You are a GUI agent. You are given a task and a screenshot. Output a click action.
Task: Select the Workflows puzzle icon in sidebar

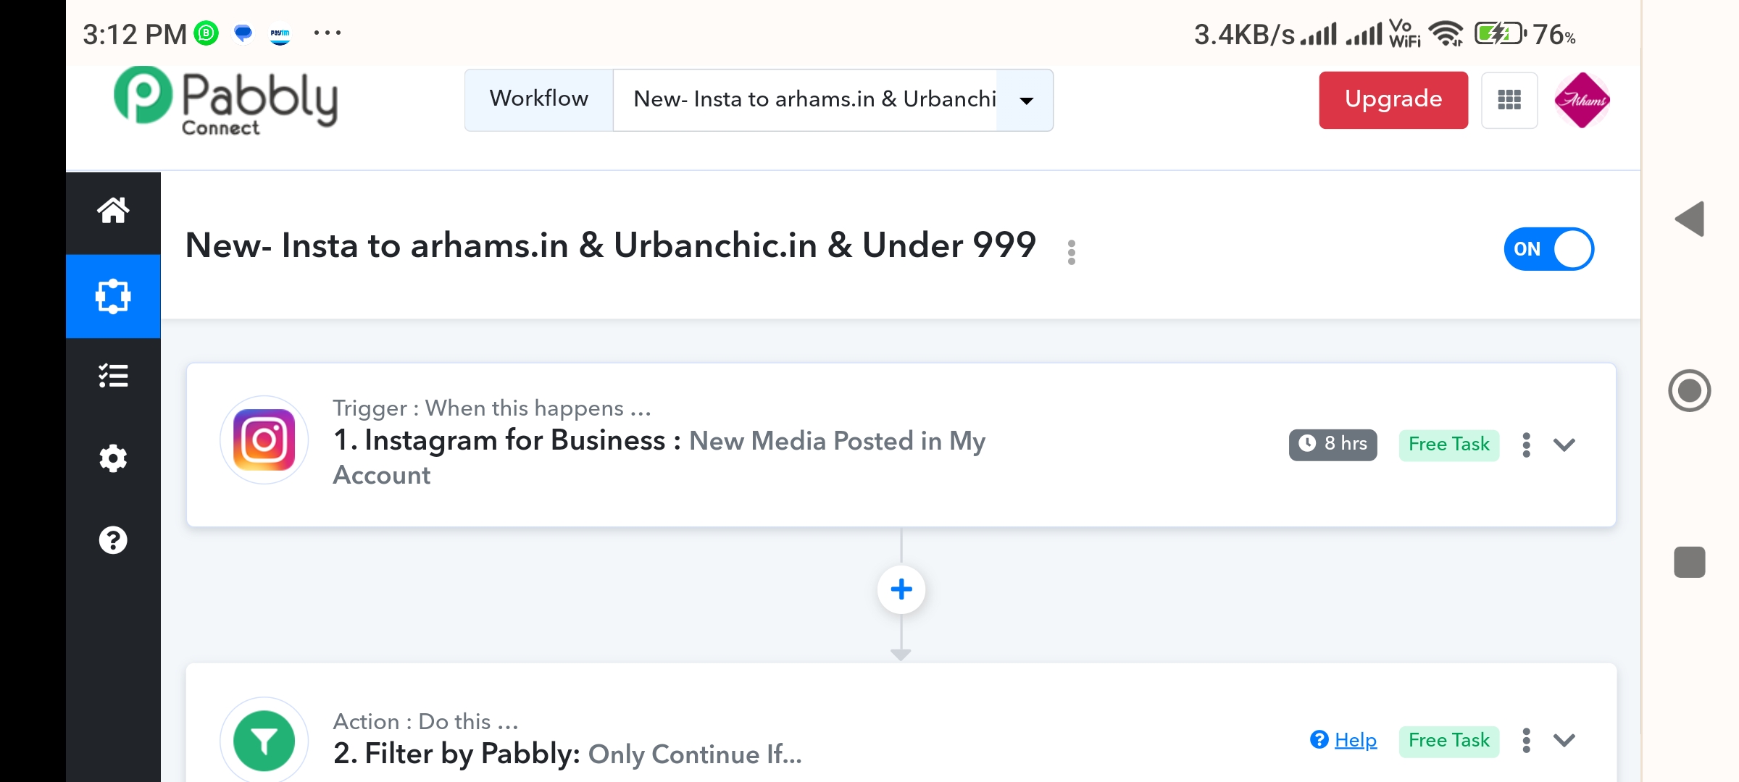pos(113,296)
